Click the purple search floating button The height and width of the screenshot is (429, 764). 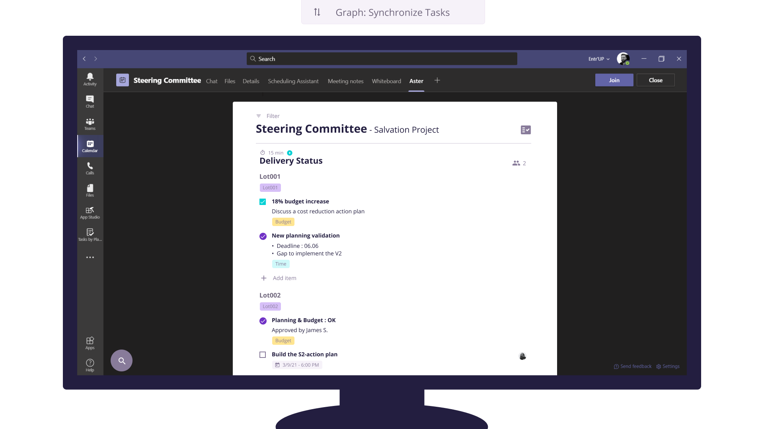(121, 360)
